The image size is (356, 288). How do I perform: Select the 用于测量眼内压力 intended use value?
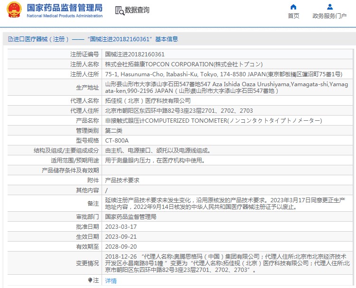pos(155,160)
